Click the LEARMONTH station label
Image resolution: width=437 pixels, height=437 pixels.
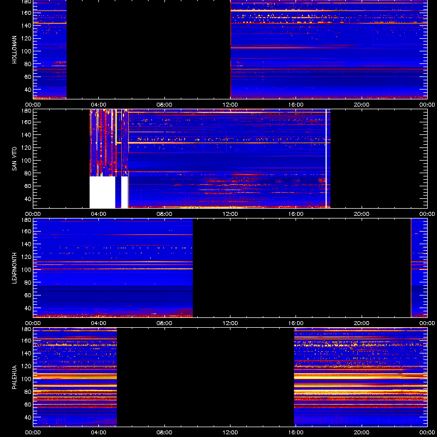point(15,268)
